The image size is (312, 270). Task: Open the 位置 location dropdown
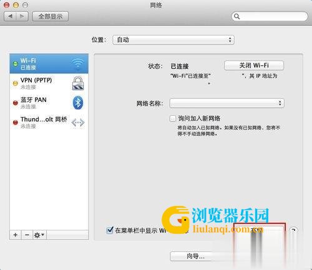tap(173, 40)
